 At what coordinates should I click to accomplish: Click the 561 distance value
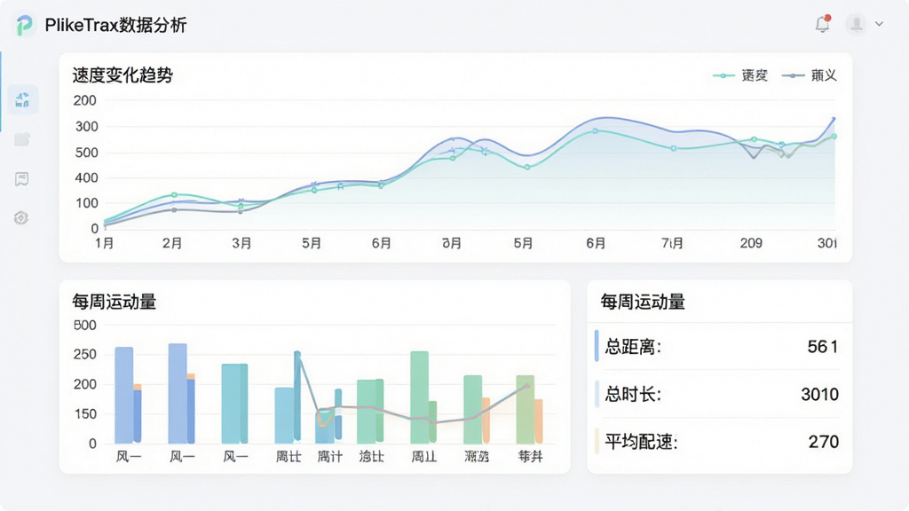823,347
